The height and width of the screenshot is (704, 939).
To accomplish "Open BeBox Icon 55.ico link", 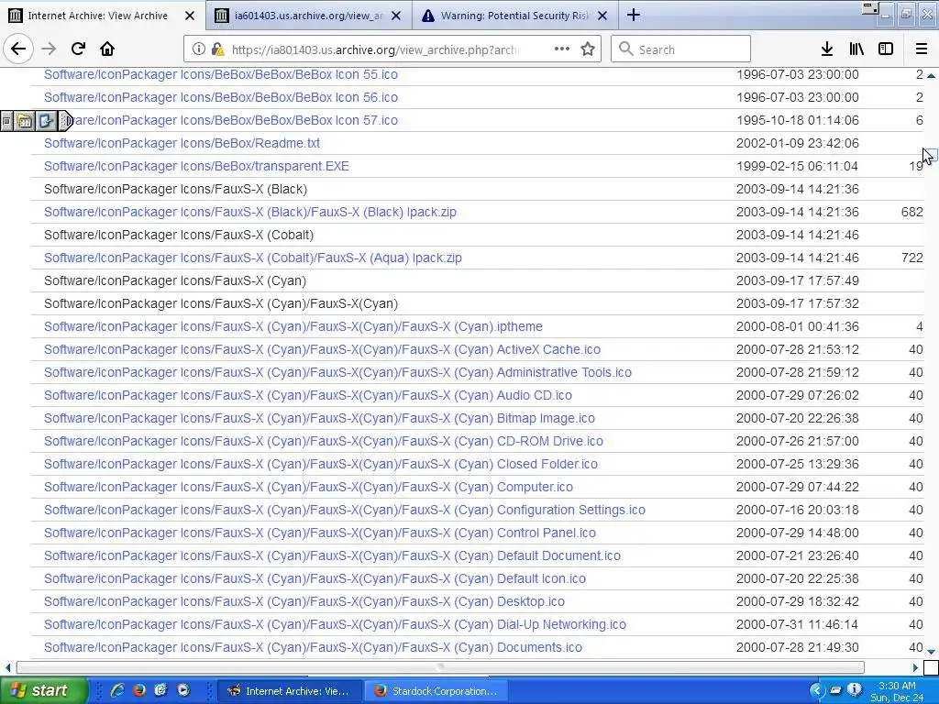I will click(x=220, y=74).
